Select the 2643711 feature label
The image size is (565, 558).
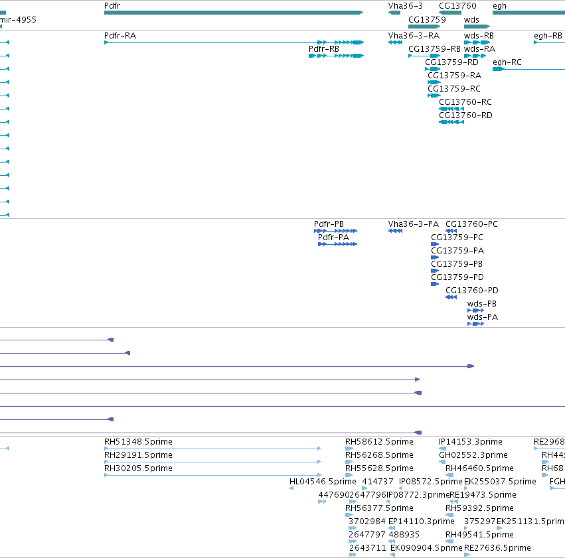point(368,548)
